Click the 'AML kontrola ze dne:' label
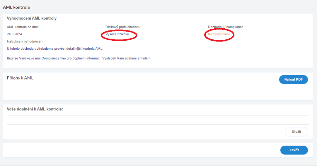Image resolution: width=317 pixels, height=166 pixels. [x=23, y=27]
